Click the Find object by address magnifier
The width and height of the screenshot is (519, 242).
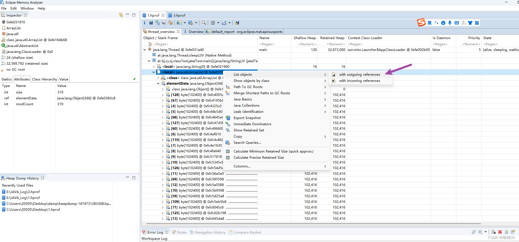click(204, 23)
